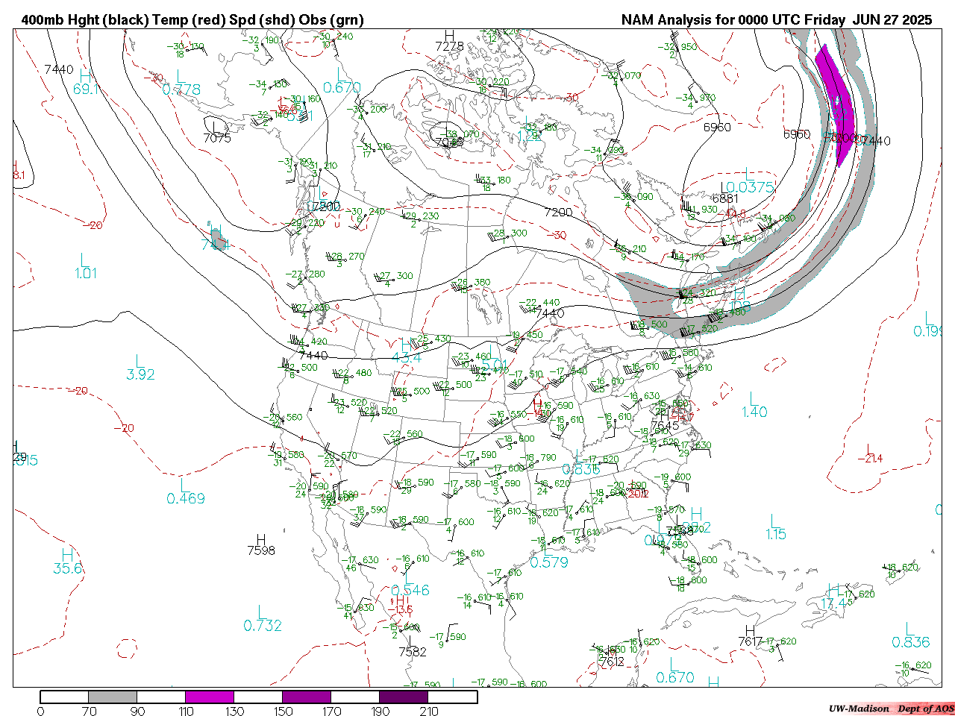Pick the purple 150–170 legend swatch
Image resolution: width=955 pixels, height=716 pixels.
307,697
